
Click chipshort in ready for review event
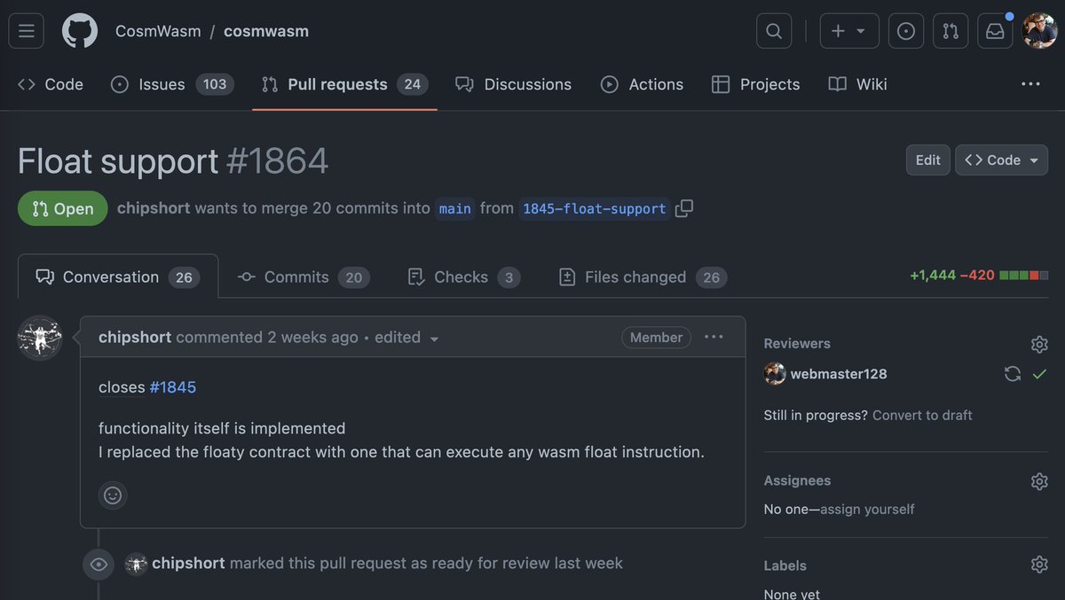coord(188,563)
